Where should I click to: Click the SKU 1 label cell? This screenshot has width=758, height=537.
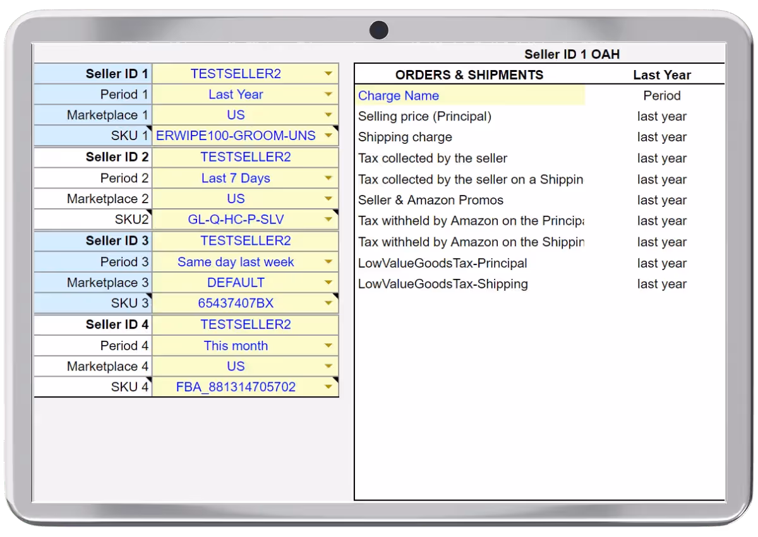[x=93, y=136]
